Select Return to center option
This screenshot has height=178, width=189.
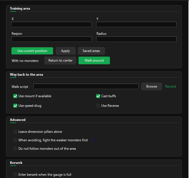click(60, 60)
